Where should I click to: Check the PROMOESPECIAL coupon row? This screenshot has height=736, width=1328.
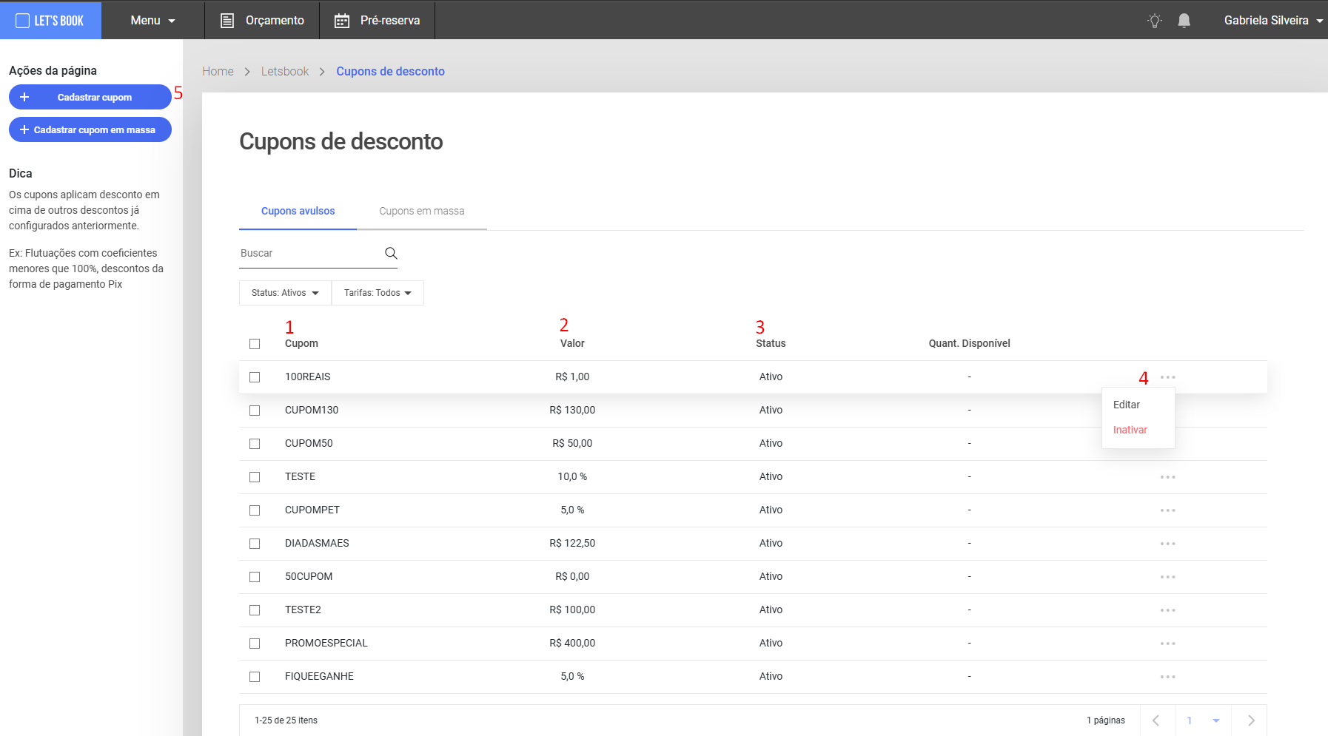click(255, 644)
